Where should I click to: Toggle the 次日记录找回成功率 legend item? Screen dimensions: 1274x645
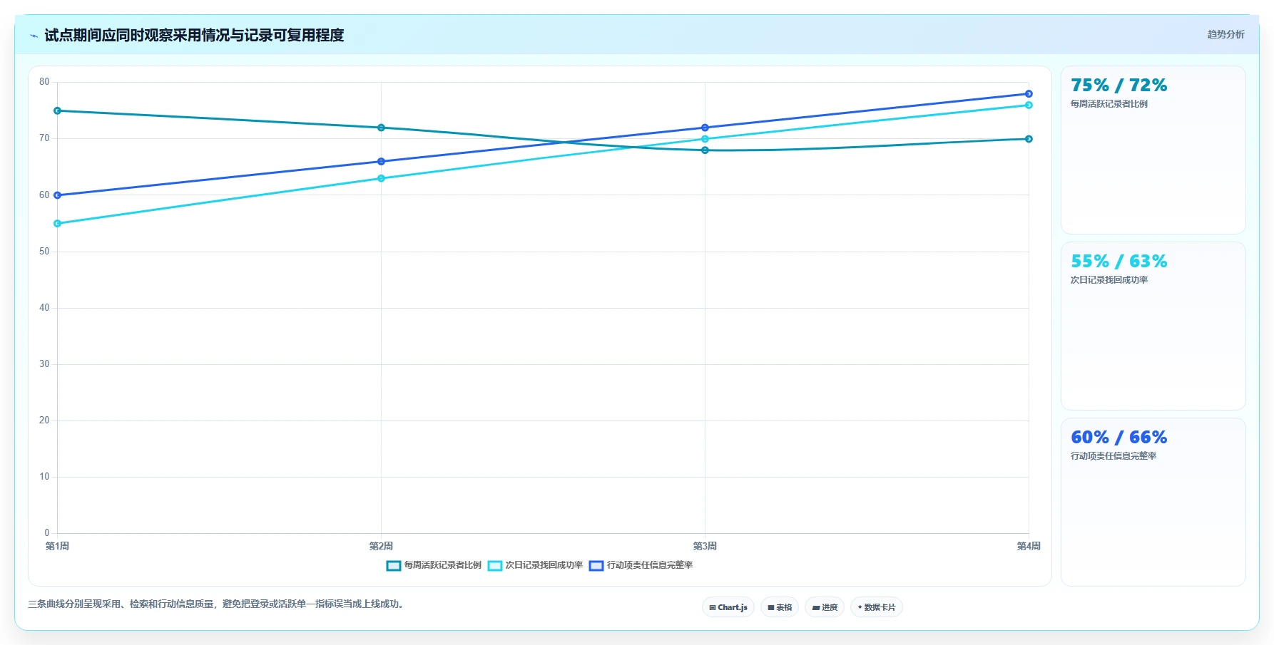(x=536, y=565)
